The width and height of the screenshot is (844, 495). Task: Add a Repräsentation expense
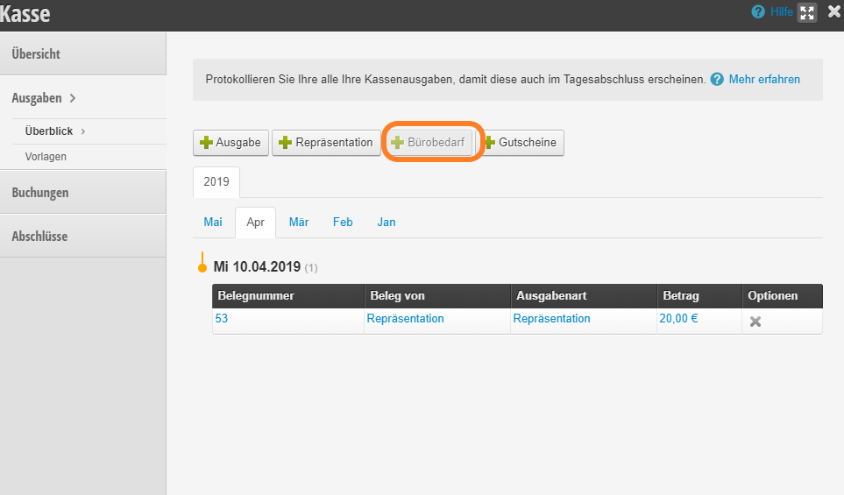tap(326, 143)
